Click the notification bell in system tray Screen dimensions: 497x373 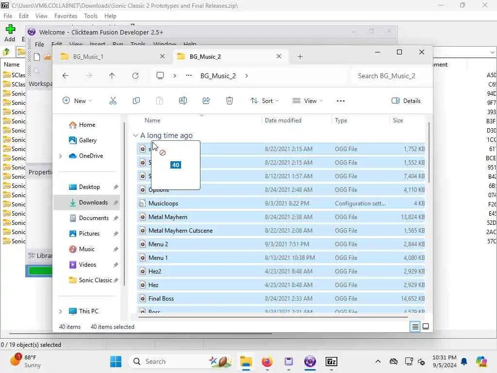click(464, 361)
